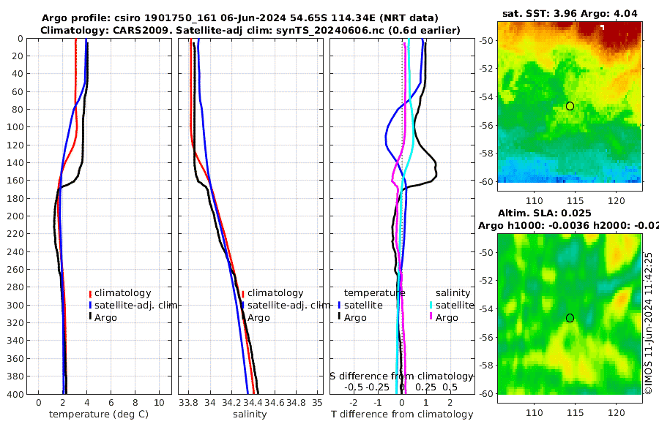Click the black Argo legend marker in temperature panel
This screenshot has width=659, height=424.
[x=90, y=317]
